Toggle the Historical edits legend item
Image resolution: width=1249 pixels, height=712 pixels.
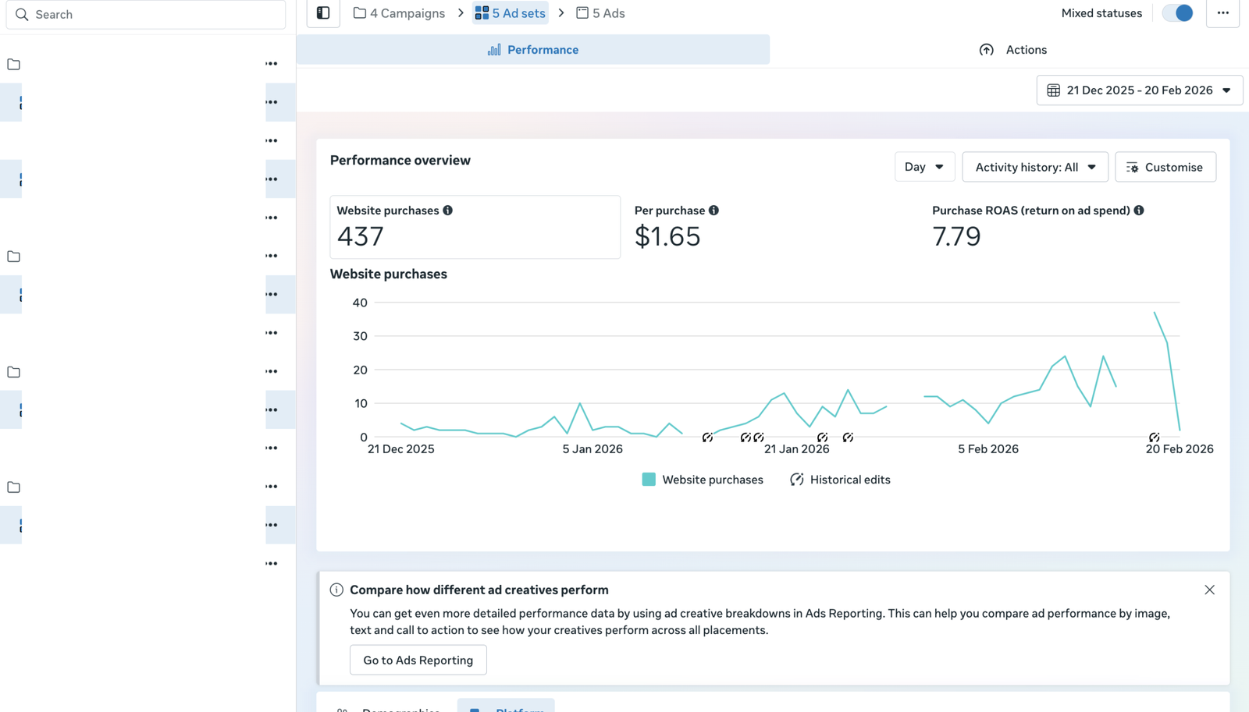840,480
